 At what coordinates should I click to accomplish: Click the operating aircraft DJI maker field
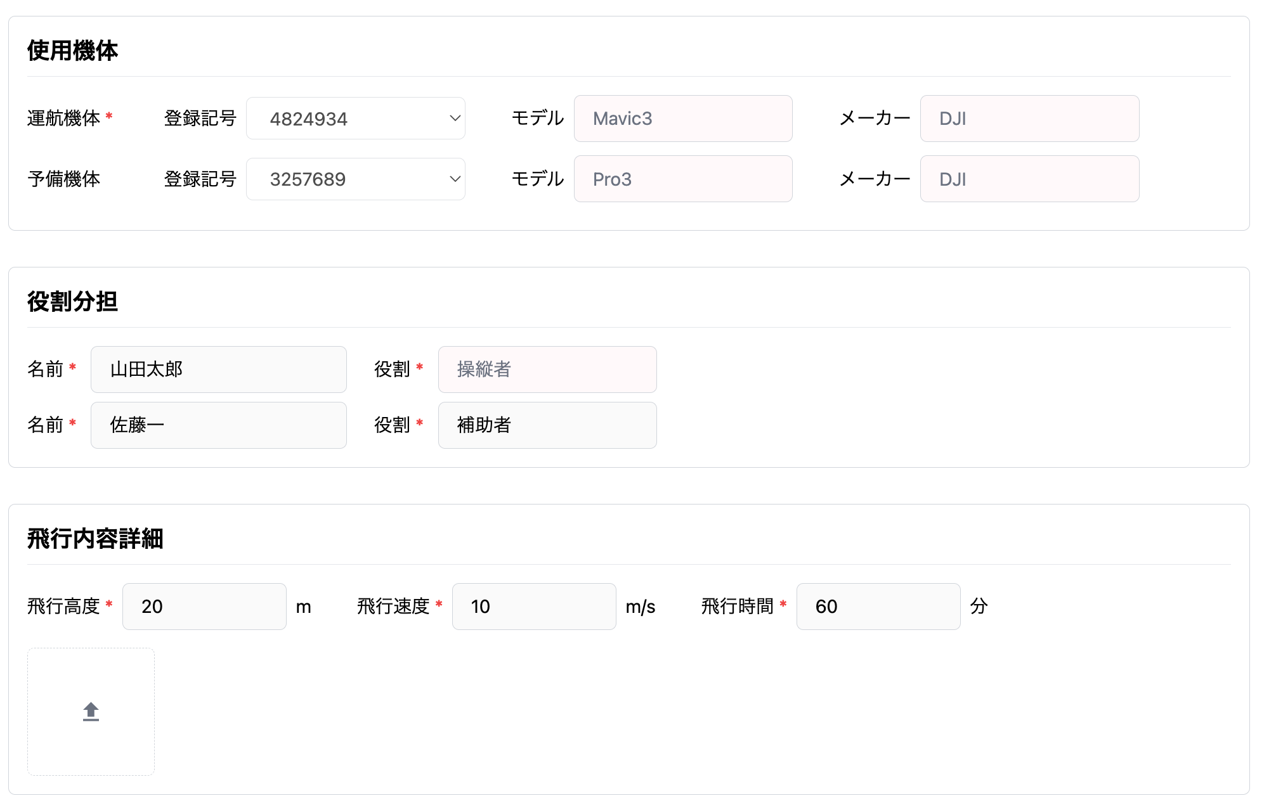pyautogui.click(x=1029, y=119)
